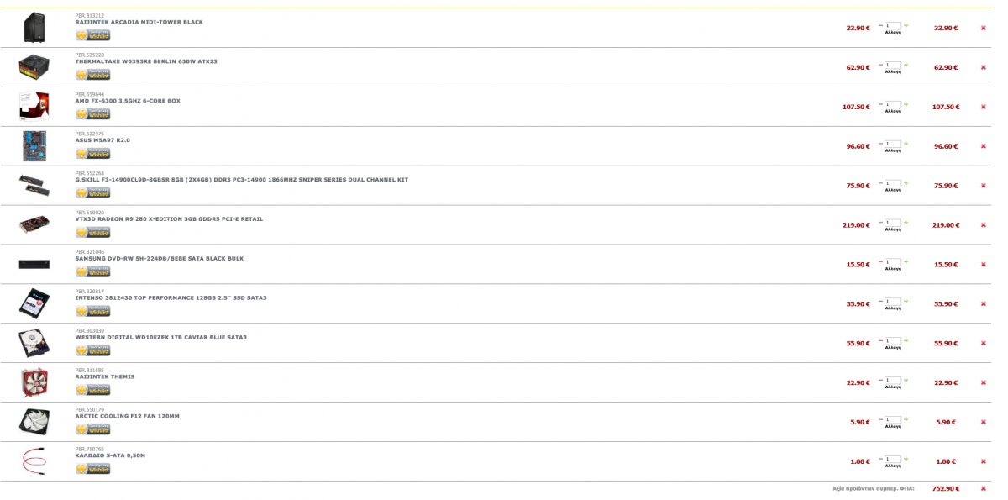Click Αλλαγή under Samsung DVD-RW quantity
This screenshot has height=500, width=1008.
coord(893,269)
